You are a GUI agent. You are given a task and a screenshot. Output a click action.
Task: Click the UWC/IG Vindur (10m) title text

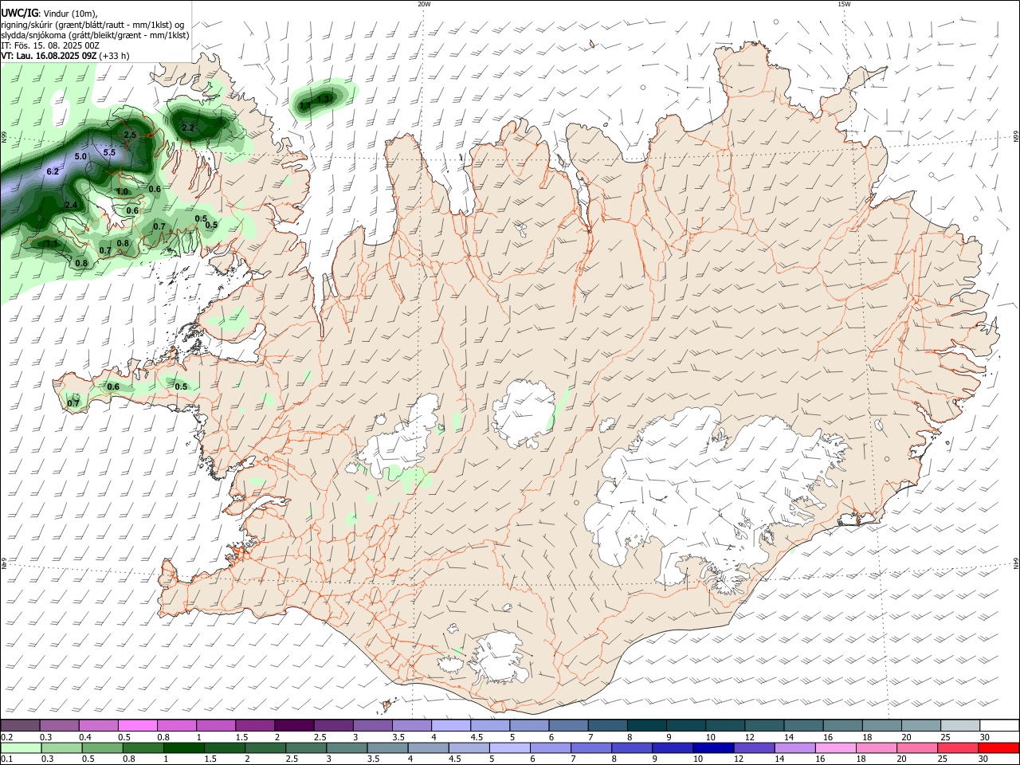[x=49, y=14]
